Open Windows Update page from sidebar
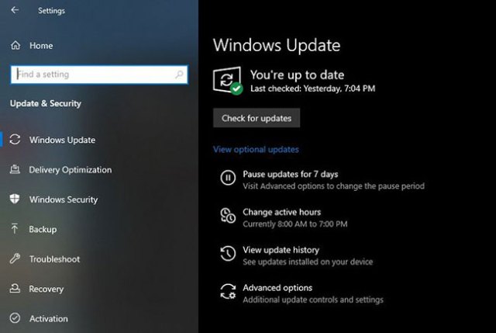496x333 pixels. (62, 140)
